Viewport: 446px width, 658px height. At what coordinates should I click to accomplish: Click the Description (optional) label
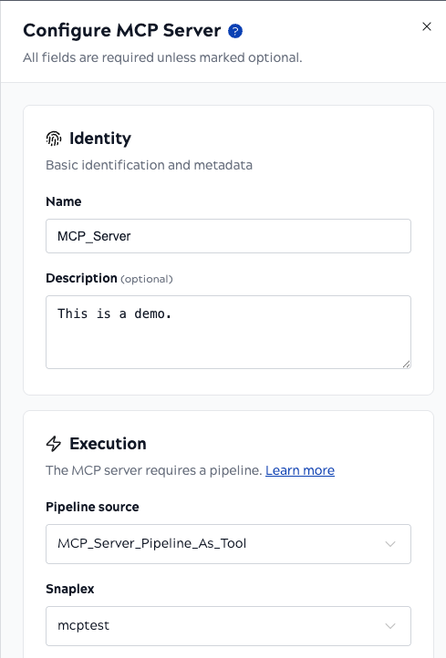click(109, 278)
